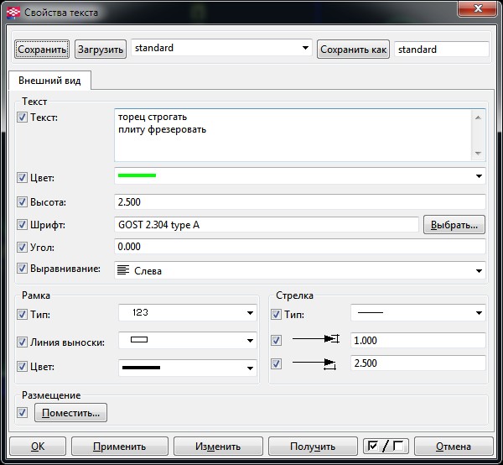Image resolution: width=503 pixels, height=465 pixels.
Task: Toggle the Выравнивание checkbox
Action: point(22,269)
